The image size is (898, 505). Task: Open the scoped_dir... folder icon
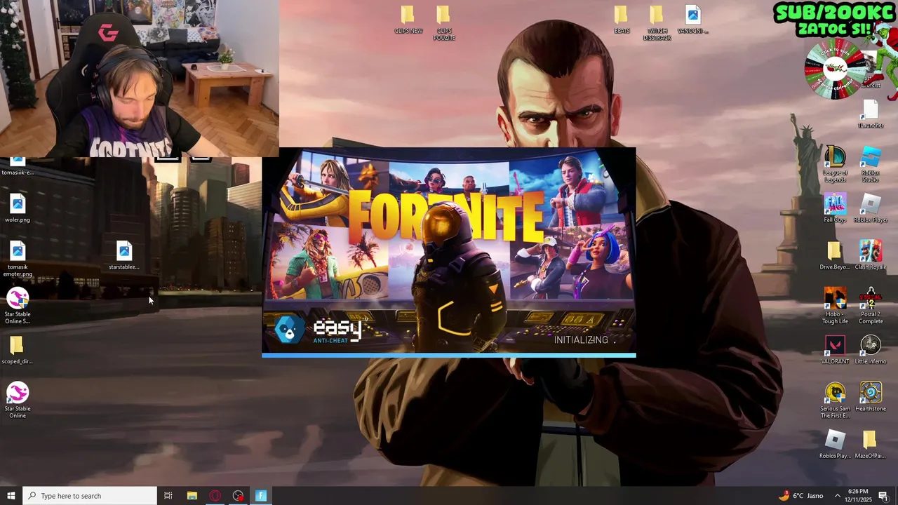tap(18, 350)
